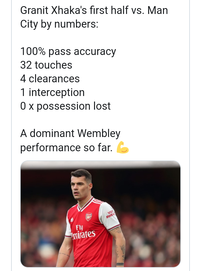Select the "32 touches" stat line
Image resolution: width=201 pixels, height=271 pixels.
46,65
